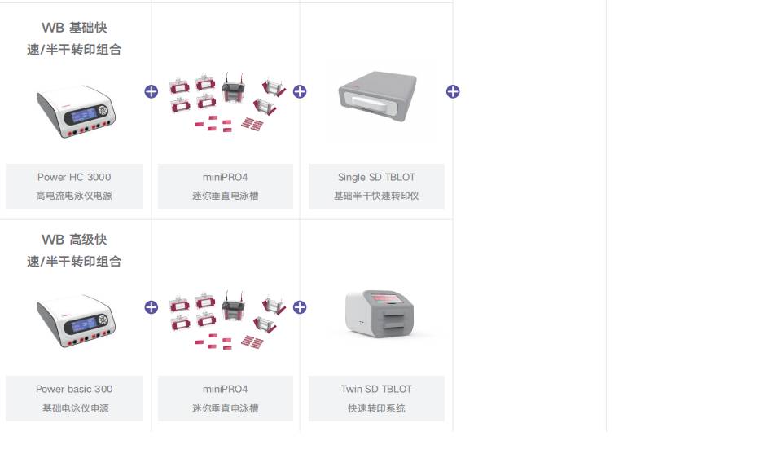Click the plus icon left of the Twin SD TBLOT device
The width and height of the screenshot is (781, 454).
[300, 307]
